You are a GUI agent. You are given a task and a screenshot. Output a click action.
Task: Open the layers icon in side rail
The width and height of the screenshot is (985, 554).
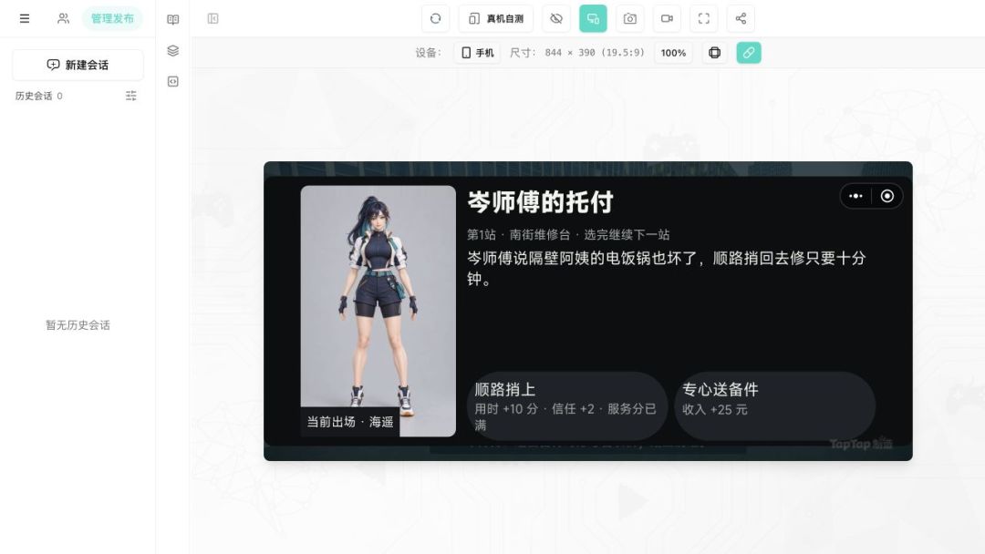(x=172, y=51)
